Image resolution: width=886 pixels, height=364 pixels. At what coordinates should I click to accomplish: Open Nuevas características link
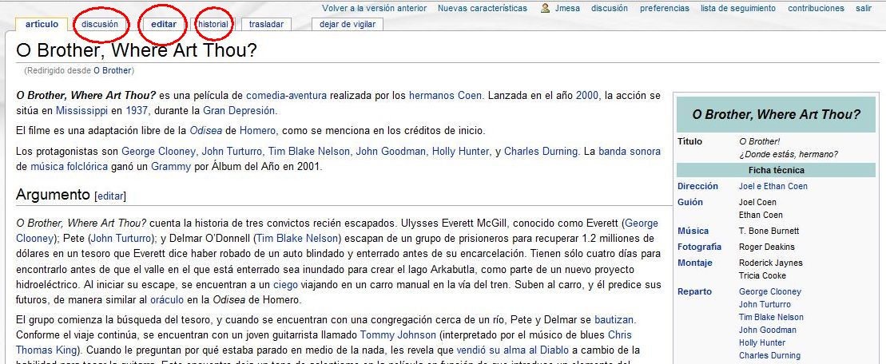[482, 9]
